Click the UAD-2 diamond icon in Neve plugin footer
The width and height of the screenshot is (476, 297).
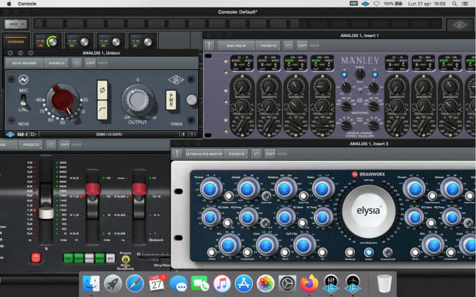pyautogui.click(x=10, y=134)
